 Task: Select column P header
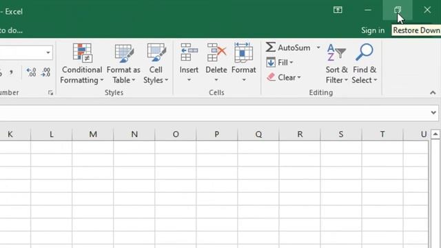pos(217,134)
